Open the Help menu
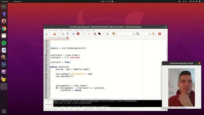Screen dimensions: 204x115 click(x=93, y=30)
